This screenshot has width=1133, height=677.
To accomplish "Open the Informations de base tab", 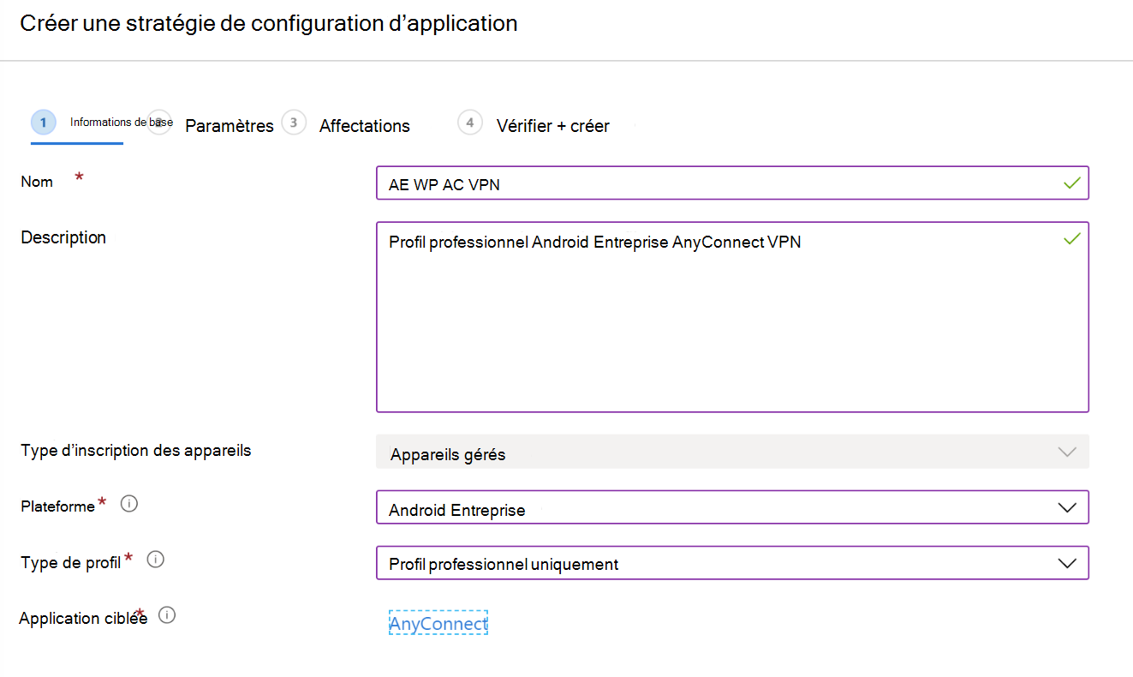I will (x=122, y=122).
